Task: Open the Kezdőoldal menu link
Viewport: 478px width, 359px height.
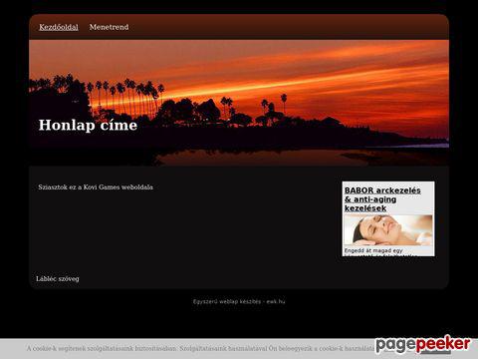Action: click(x=59, y=27)
